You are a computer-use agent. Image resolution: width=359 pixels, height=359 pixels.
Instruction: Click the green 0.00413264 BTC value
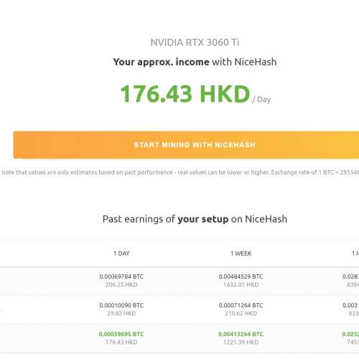(x=241, y=334)
